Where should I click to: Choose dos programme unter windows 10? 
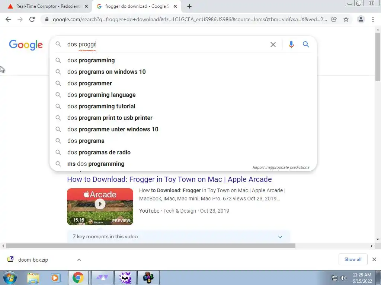point(183,130)
